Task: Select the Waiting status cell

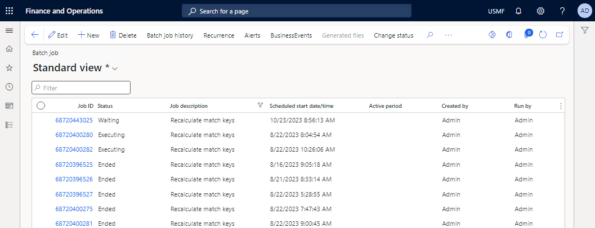Action: tap(109, 120)
